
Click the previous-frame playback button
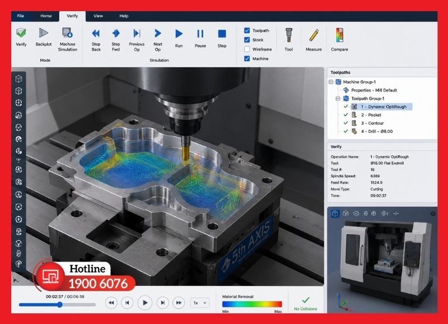[127, 303]
